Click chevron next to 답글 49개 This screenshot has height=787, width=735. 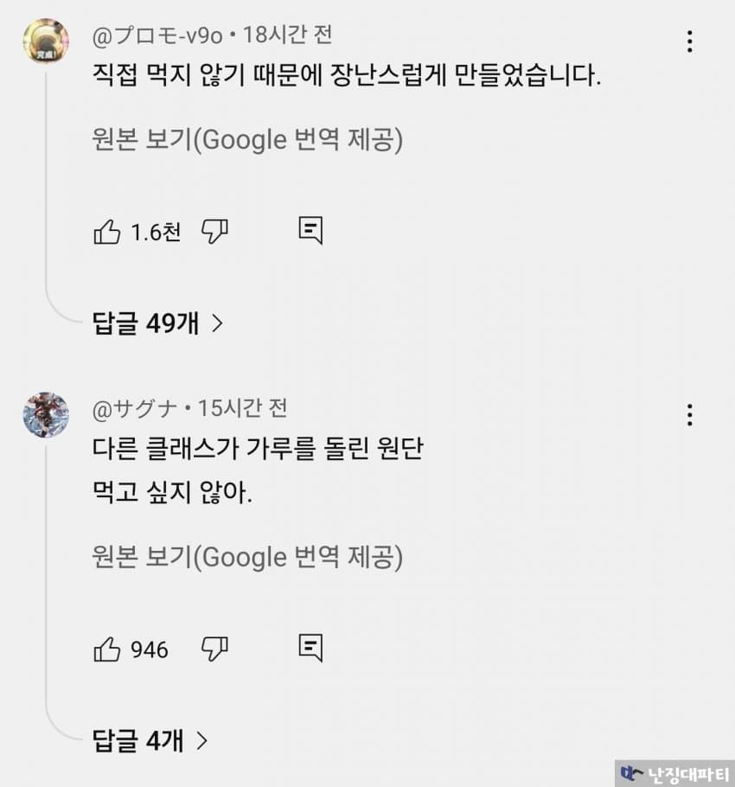tap(218, 323)
